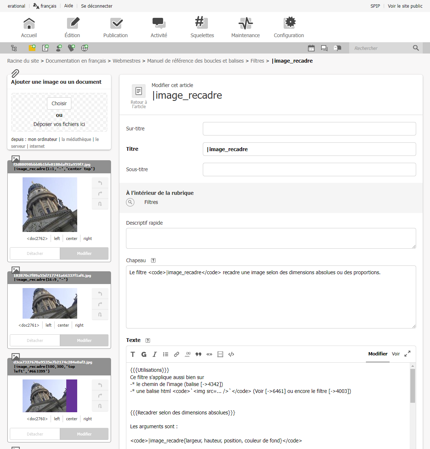Click the text area vertical scrollbar

(x=413, y=386)
